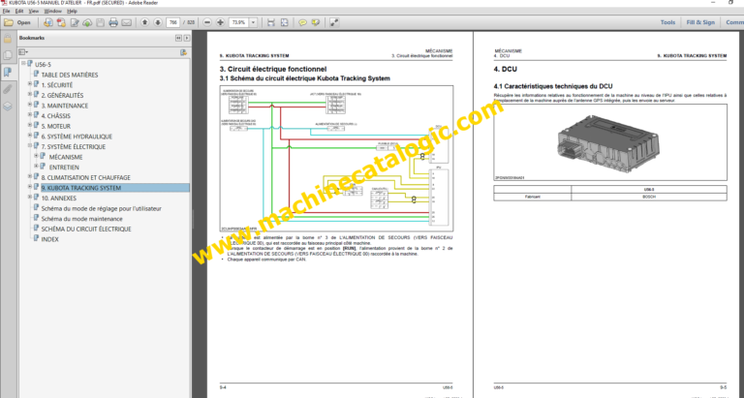Open SCHÉMA DU CIRCUIT ÉLECTRIQUE bookmark

click(86, 230)
